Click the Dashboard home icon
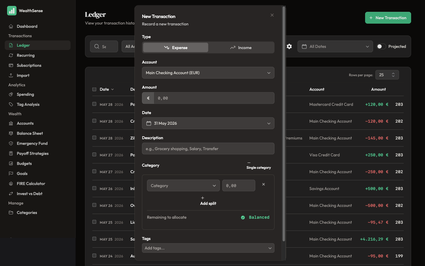Image resolution: width=425 pixels, height=266 pixels. (11, 26)
